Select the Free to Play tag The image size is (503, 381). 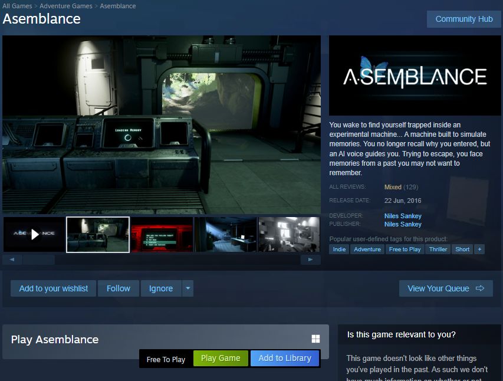405,249
